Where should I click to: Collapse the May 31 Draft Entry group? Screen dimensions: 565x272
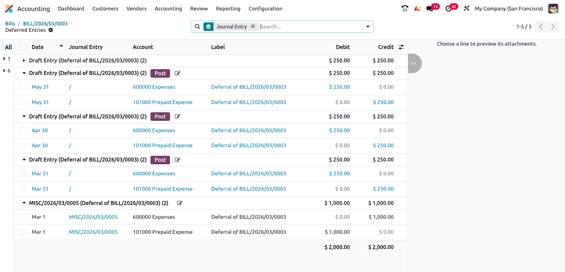[24, 73]
